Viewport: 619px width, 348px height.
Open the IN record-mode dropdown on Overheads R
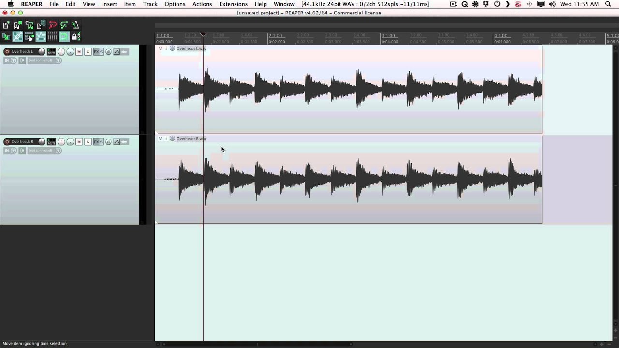pyautogui.click(x=10, y=150)
